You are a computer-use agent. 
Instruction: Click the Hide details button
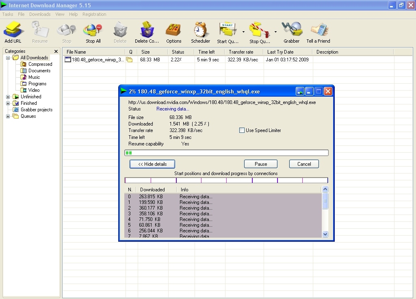152,164
